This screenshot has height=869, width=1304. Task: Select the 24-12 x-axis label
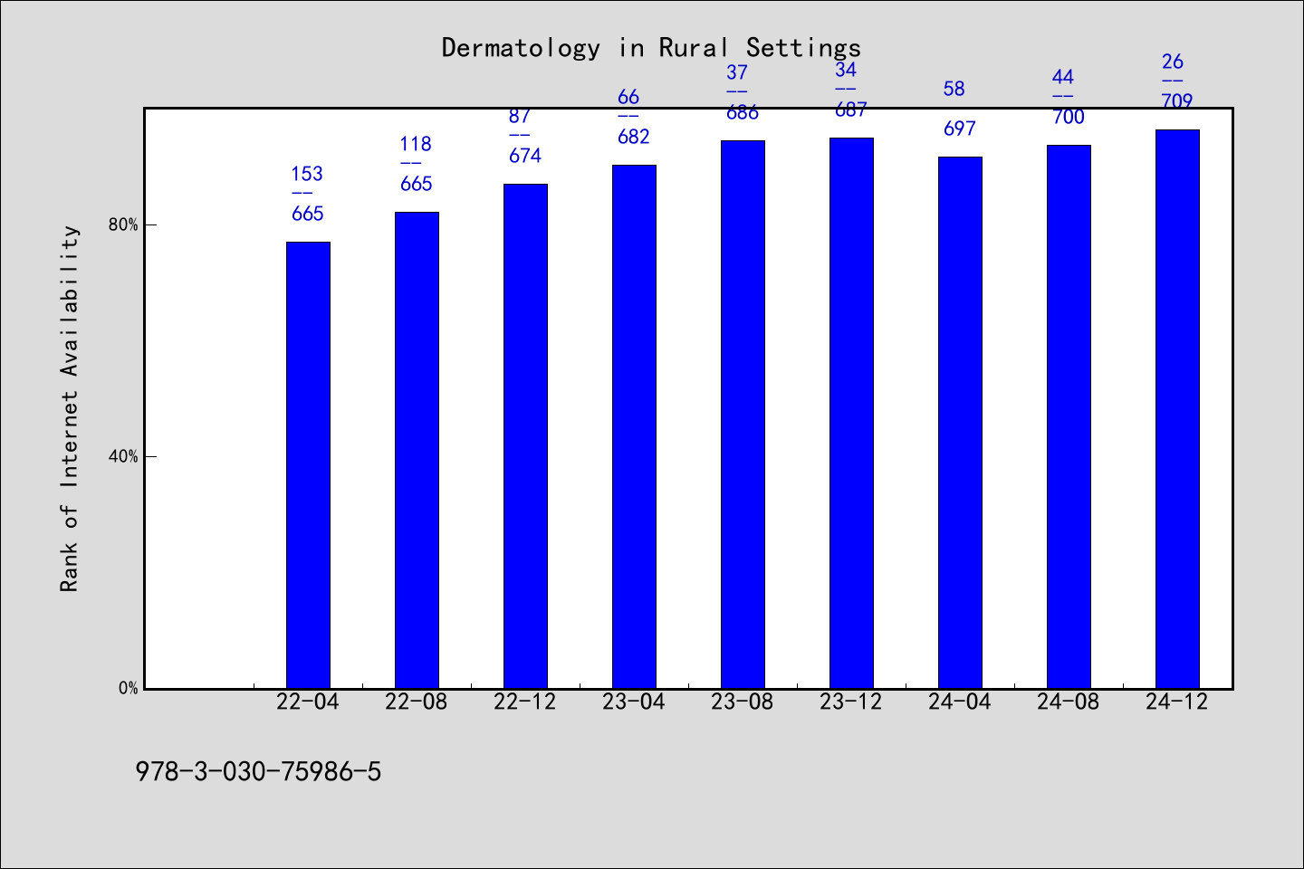coord(1177,702)
